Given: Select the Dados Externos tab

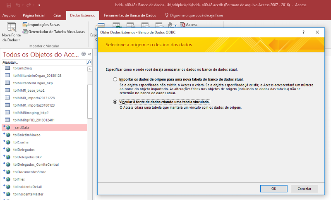Looking at the screenshot, I should pyautogui.click(x=82, y=15).
